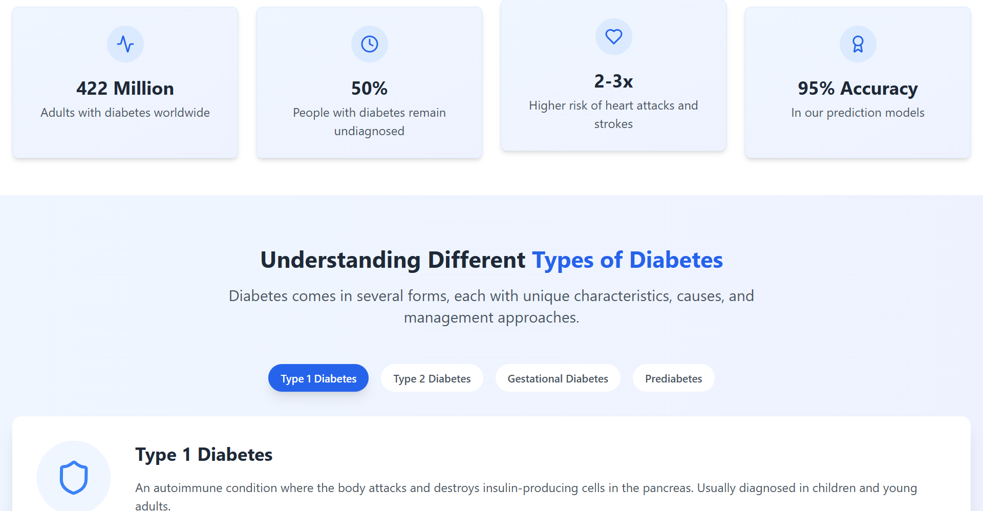Image resolution: width=983 pixels, height=511 pixels.
Task: Click the Type 1 Diabetes card heading
Action: 204,455
